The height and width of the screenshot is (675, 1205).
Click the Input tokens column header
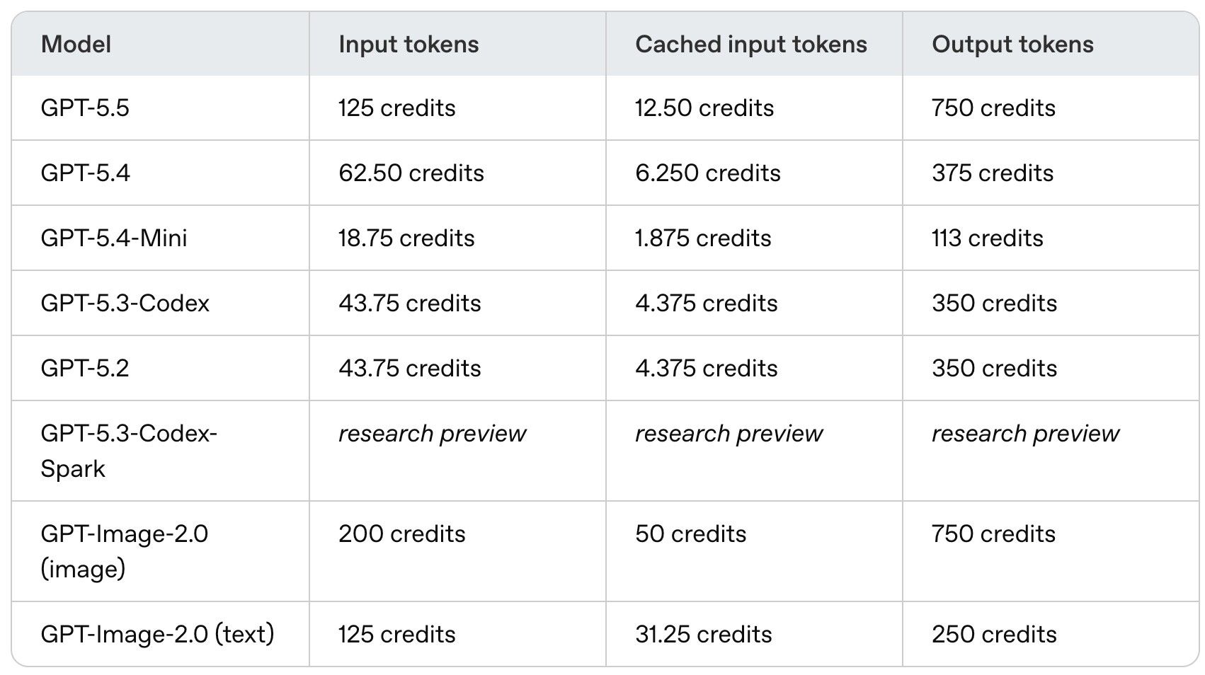(x=409, y=45)
